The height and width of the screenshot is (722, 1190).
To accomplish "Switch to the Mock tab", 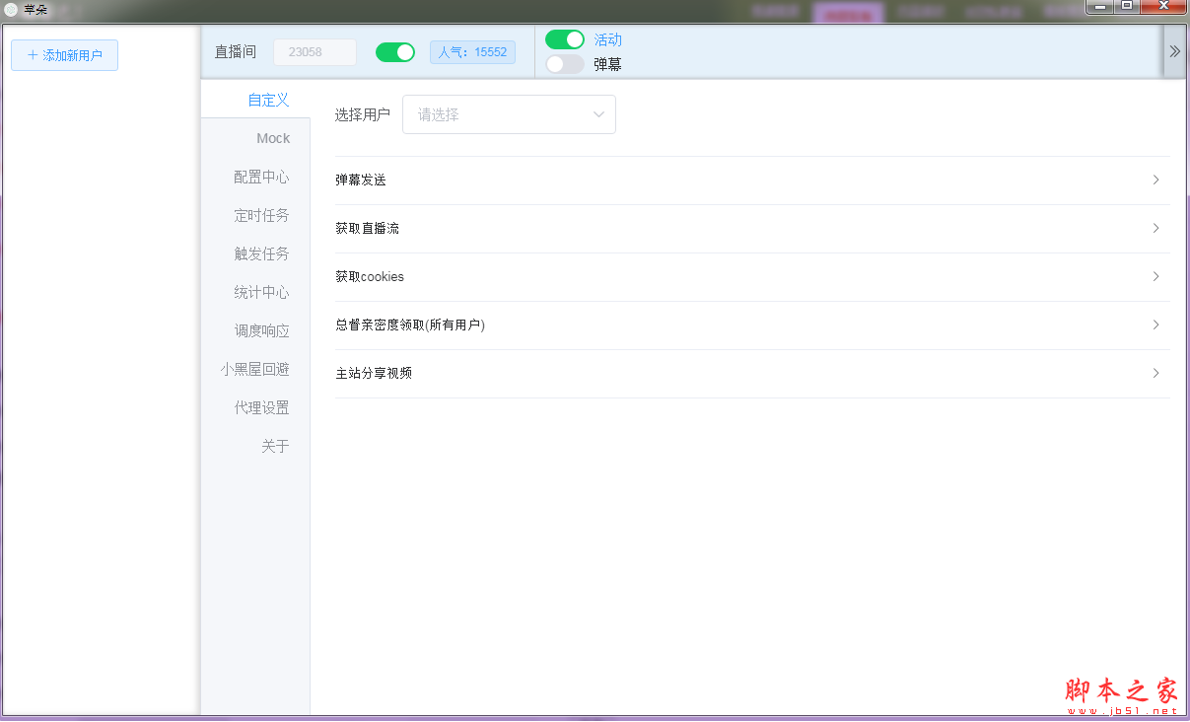I will (273, 138).
